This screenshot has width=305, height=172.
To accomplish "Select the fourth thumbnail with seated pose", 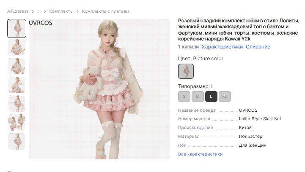I will 17,85.
